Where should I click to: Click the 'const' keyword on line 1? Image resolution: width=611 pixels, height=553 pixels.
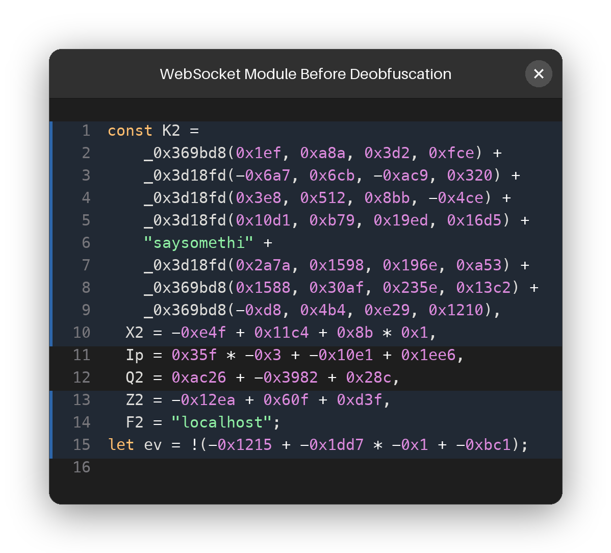coord(130,131)
